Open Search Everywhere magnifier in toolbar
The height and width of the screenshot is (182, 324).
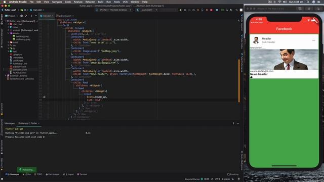tap(236, 10)
